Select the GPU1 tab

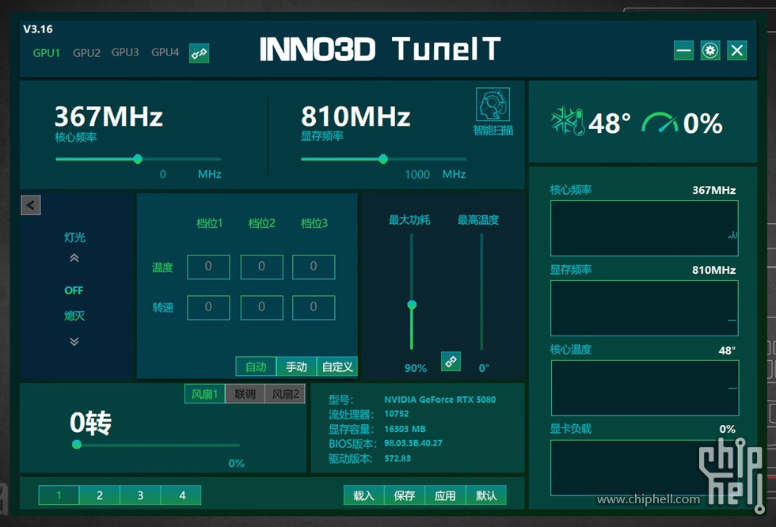[x=47, y=53]
